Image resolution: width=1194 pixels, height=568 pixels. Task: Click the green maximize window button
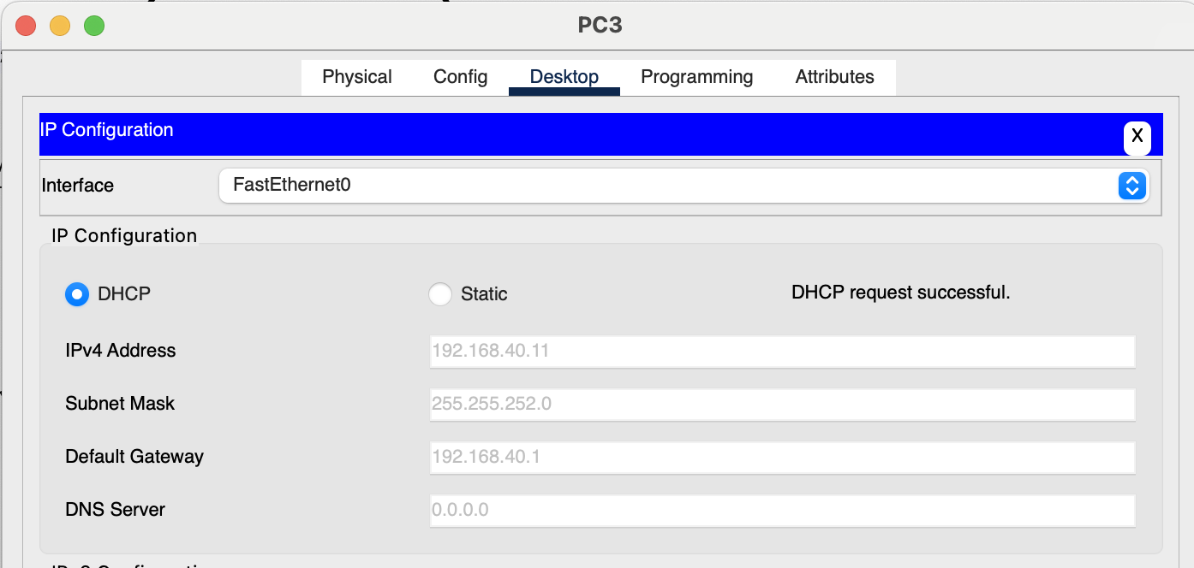click(x=94, y=26)
